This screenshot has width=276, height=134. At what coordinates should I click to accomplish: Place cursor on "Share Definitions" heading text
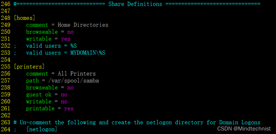click(135, 4)
